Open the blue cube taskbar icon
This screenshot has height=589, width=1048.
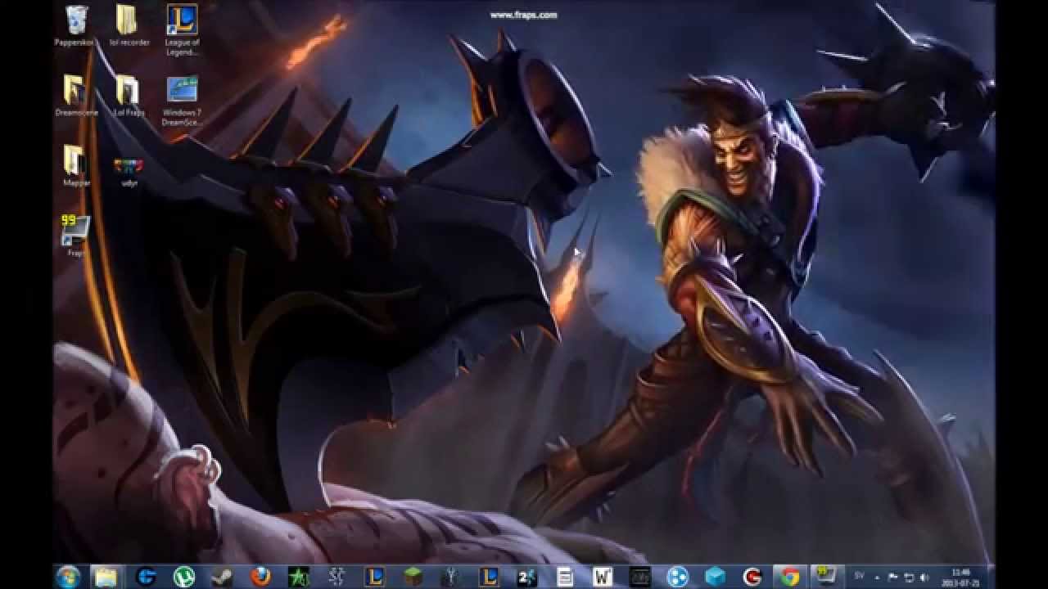[715, 577]
